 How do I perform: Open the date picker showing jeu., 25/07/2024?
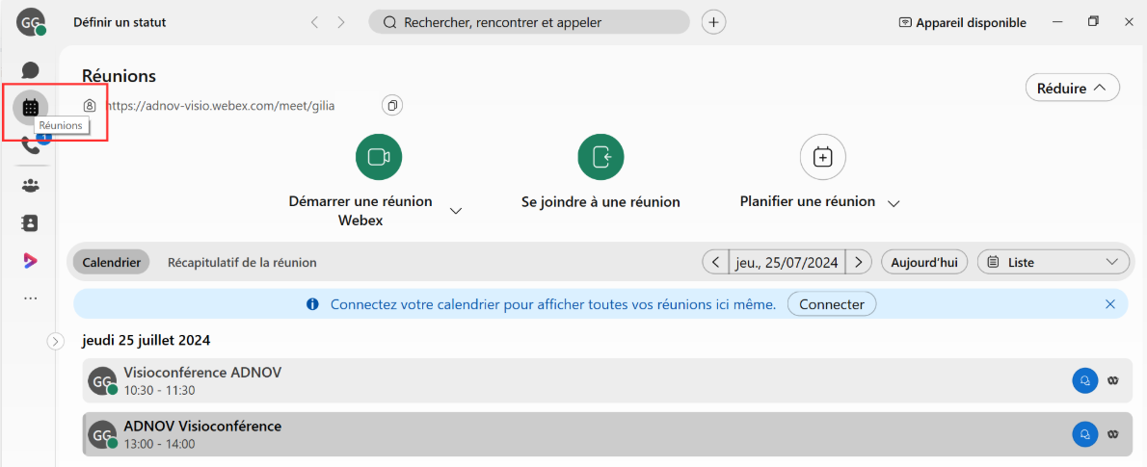[787, 262]
